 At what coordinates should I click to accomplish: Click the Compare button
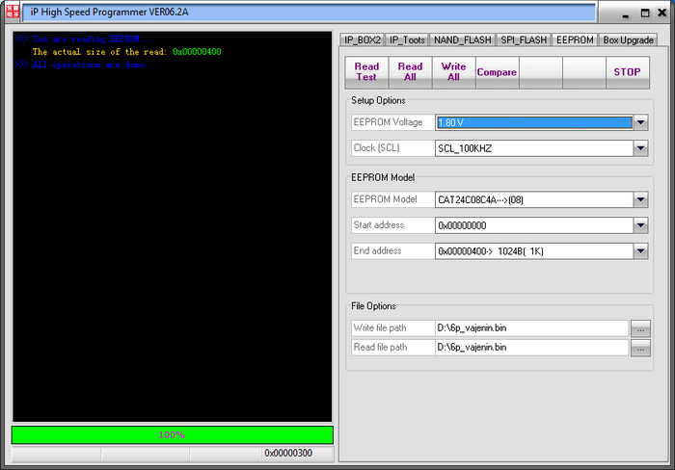coord(497,72)
